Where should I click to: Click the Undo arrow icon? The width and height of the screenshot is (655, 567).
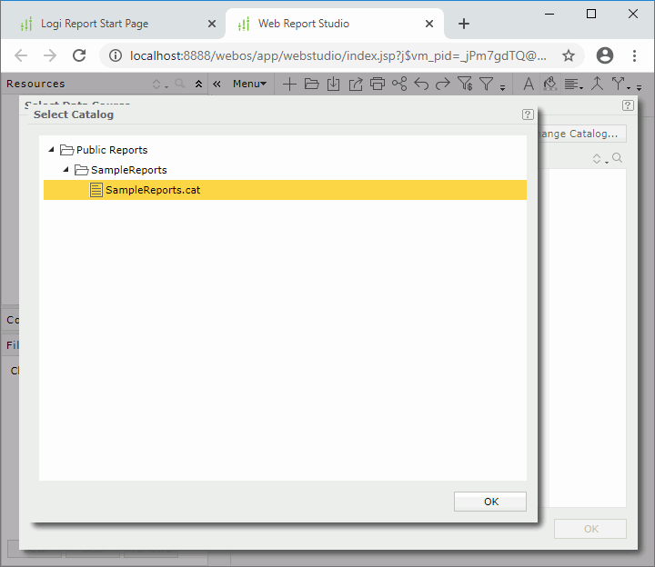click(421, 85)
